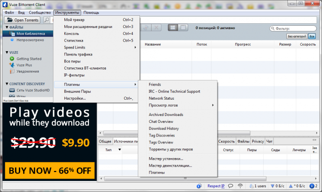Expand the Плагины submenu entry
Image resolution: width=322 pixels, height=192 pixels.
(97, 84)
